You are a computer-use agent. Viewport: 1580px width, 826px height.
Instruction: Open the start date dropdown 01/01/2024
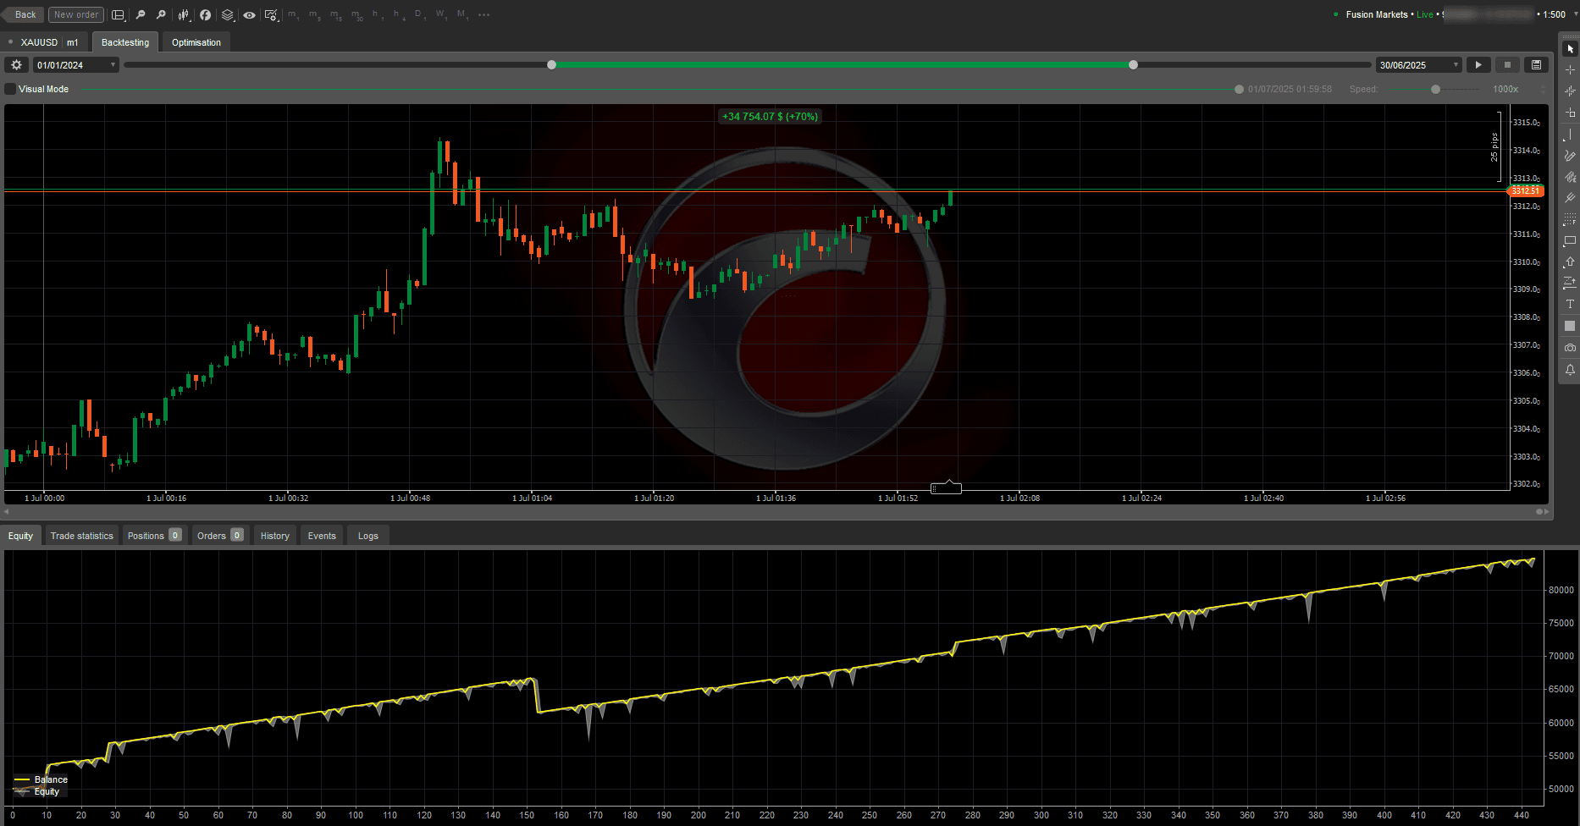75,64
